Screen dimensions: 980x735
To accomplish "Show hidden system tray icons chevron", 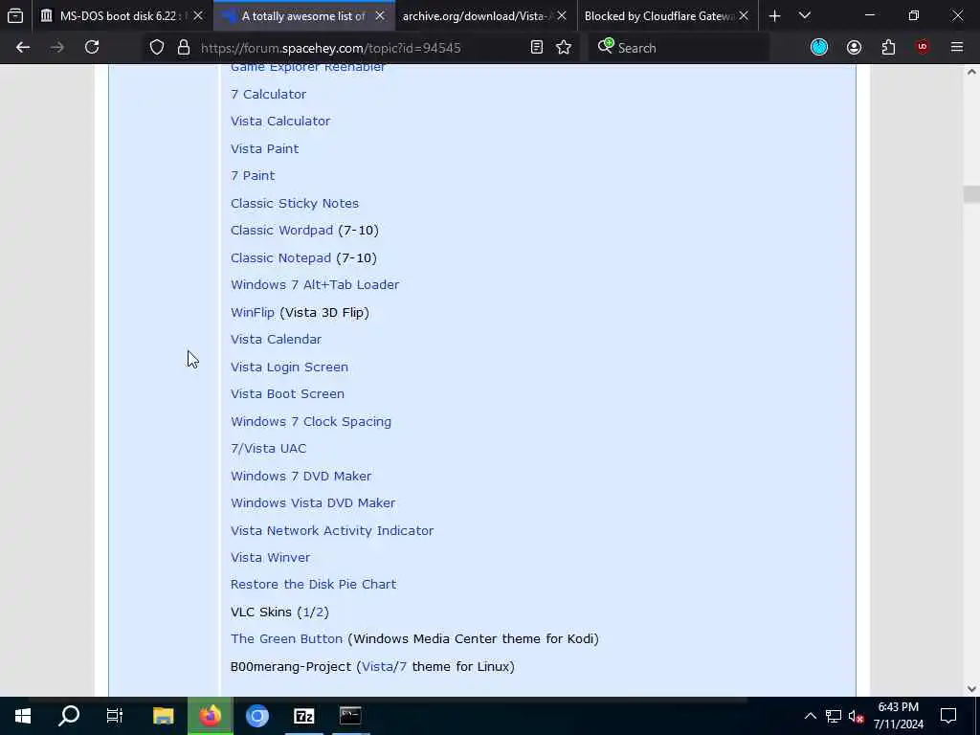I will [x=810, y=716].
